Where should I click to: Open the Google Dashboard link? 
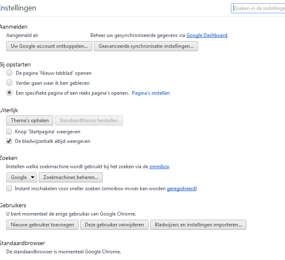click(x=207, y=35)
